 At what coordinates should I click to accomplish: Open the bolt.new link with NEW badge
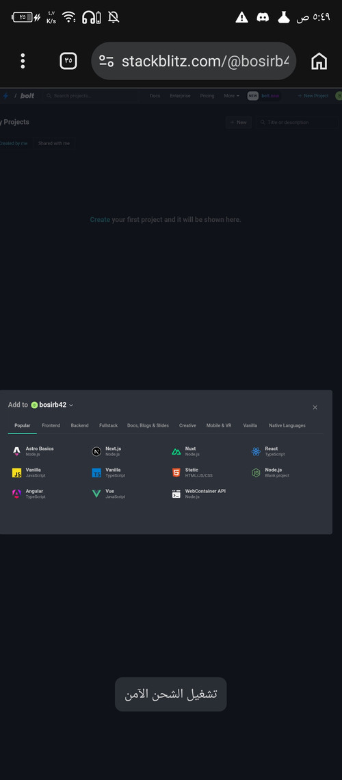pos(264,95)
